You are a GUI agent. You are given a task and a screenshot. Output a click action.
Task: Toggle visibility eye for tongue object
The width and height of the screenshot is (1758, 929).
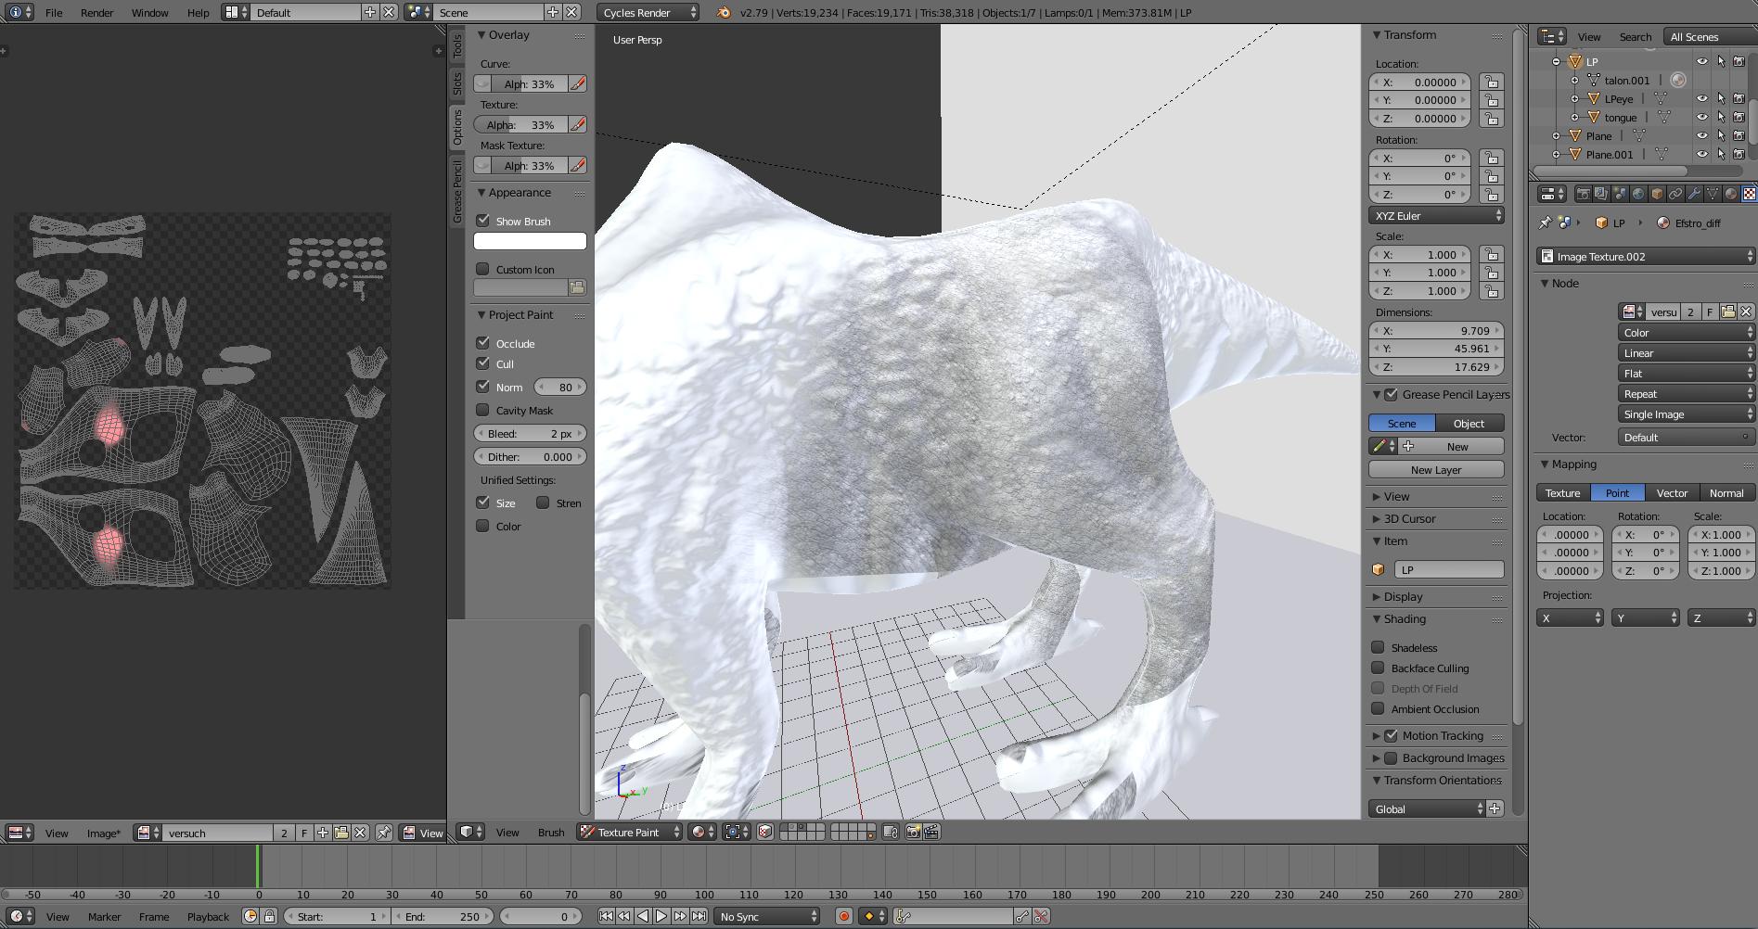pyautogui.click(x=1701, y=118)
